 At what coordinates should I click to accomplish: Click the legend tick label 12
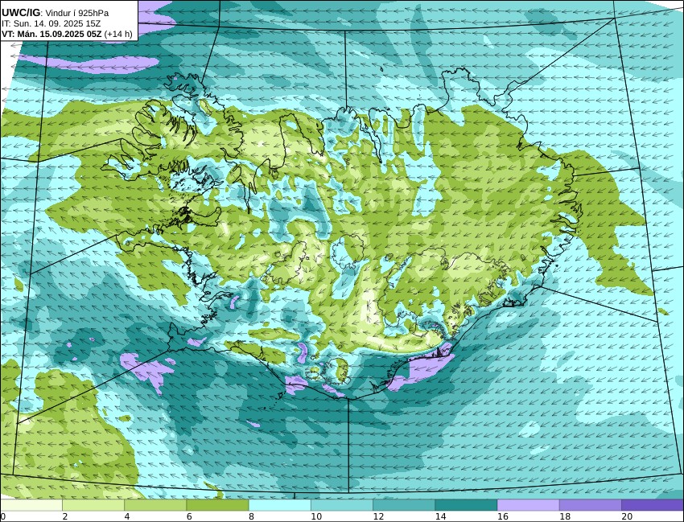pyautogui.click(x=378, y=516)
